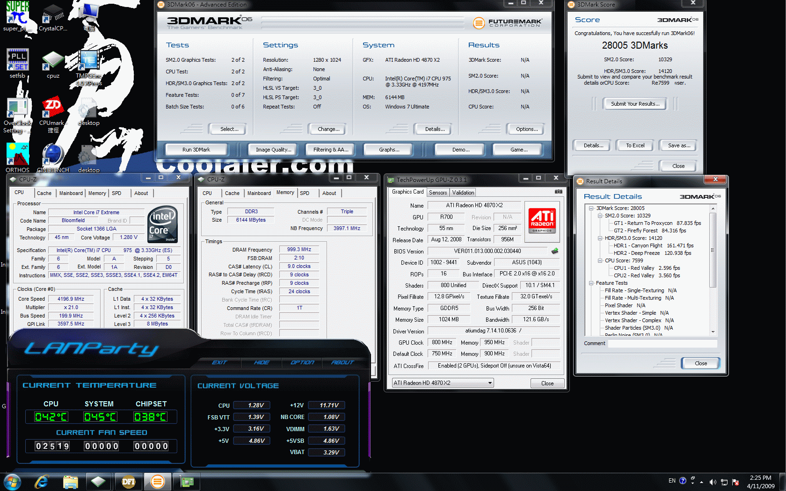Open Windows Explorer folder in taskbar
This screenshot has height=491, width=786.
tap(70, 482)
